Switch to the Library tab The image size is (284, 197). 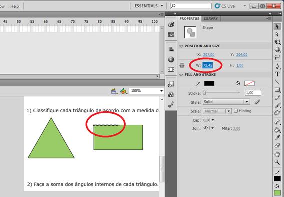click(x=211, y=19)
